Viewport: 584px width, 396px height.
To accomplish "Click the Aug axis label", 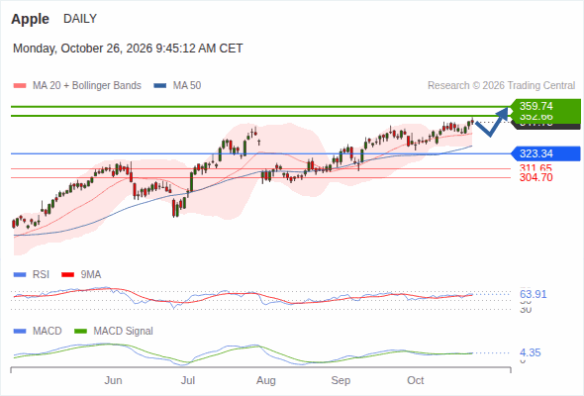I will (x=266, y=380).
